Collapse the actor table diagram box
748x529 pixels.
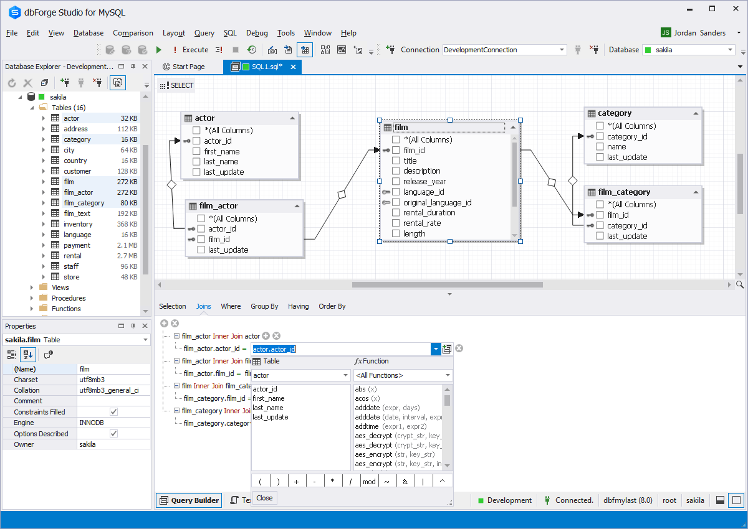[292, 118]
